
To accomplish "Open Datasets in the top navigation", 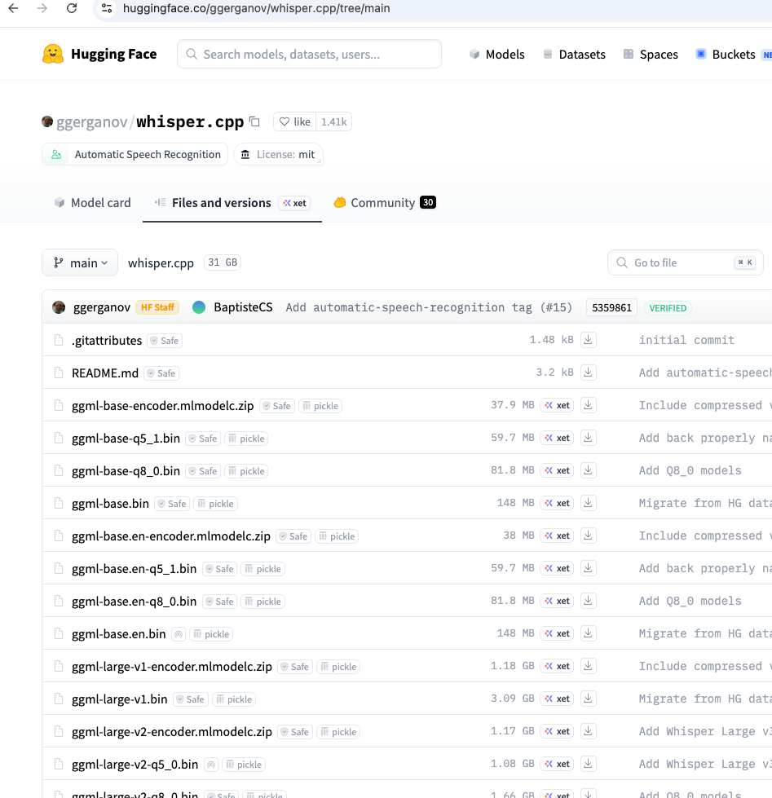I will [574, 55].
